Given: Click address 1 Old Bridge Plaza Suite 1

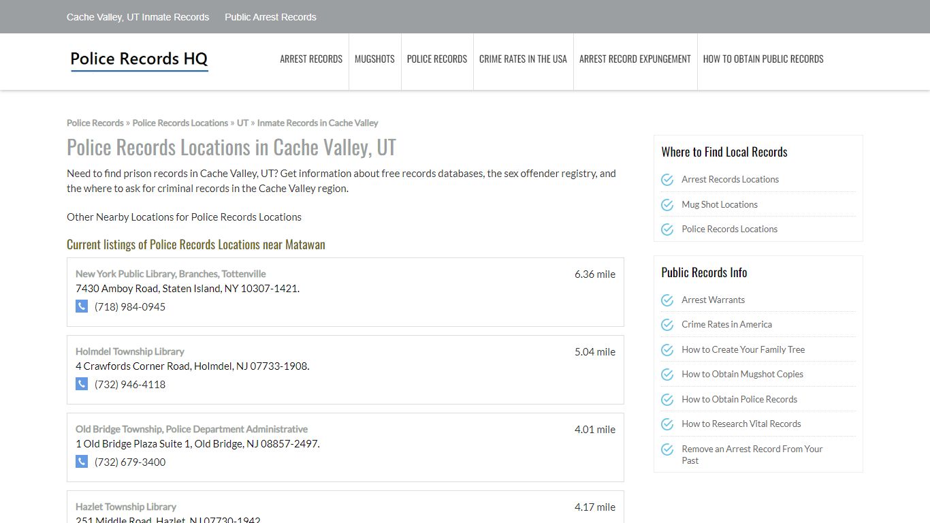Looking at the screenshot, I should point(197,444).
